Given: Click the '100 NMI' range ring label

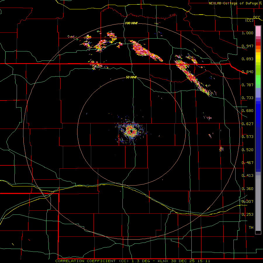Looking at the screenshot, I should [x=131, y=23].
